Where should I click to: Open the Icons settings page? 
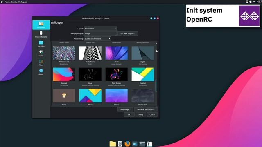tap(41, 53)
